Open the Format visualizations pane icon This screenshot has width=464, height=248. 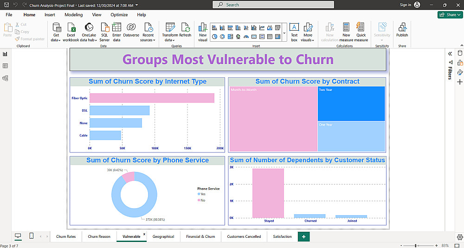coord(459,72)
